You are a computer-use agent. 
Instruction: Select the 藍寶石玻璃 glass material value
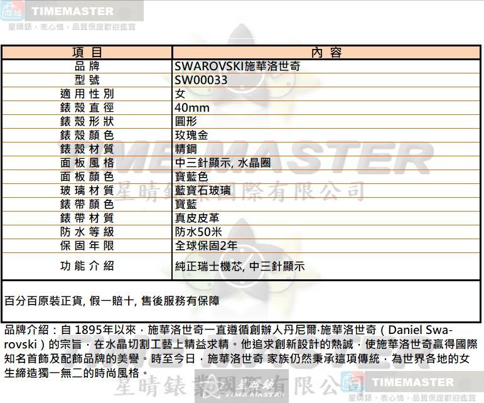pyautogui.click(x=202, y=191)
